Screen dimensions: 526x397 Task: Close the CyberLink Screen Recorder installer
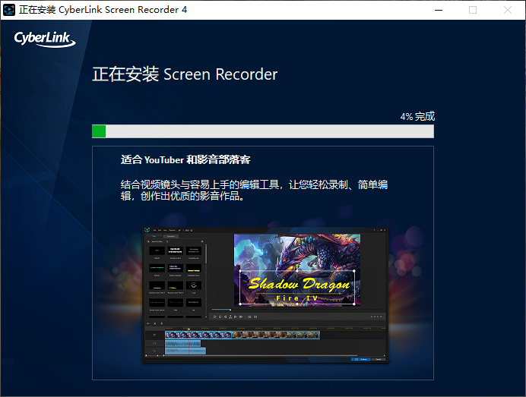point(508,10)
